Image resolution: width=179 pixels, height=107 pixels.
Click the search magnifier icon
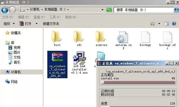coord(177,10)
